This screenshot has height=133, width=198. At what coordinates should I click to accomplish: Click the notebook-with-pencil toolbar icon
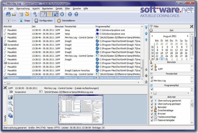[8, 14]
